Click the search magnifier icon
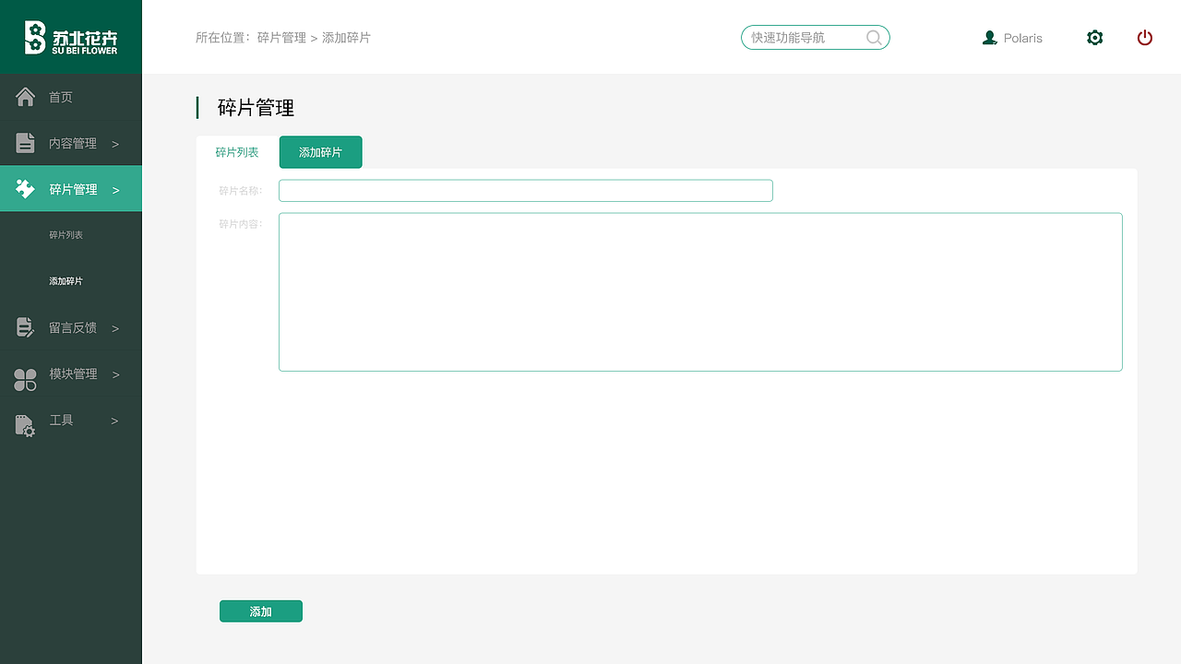1181x664 pixels. click(874, 38)
